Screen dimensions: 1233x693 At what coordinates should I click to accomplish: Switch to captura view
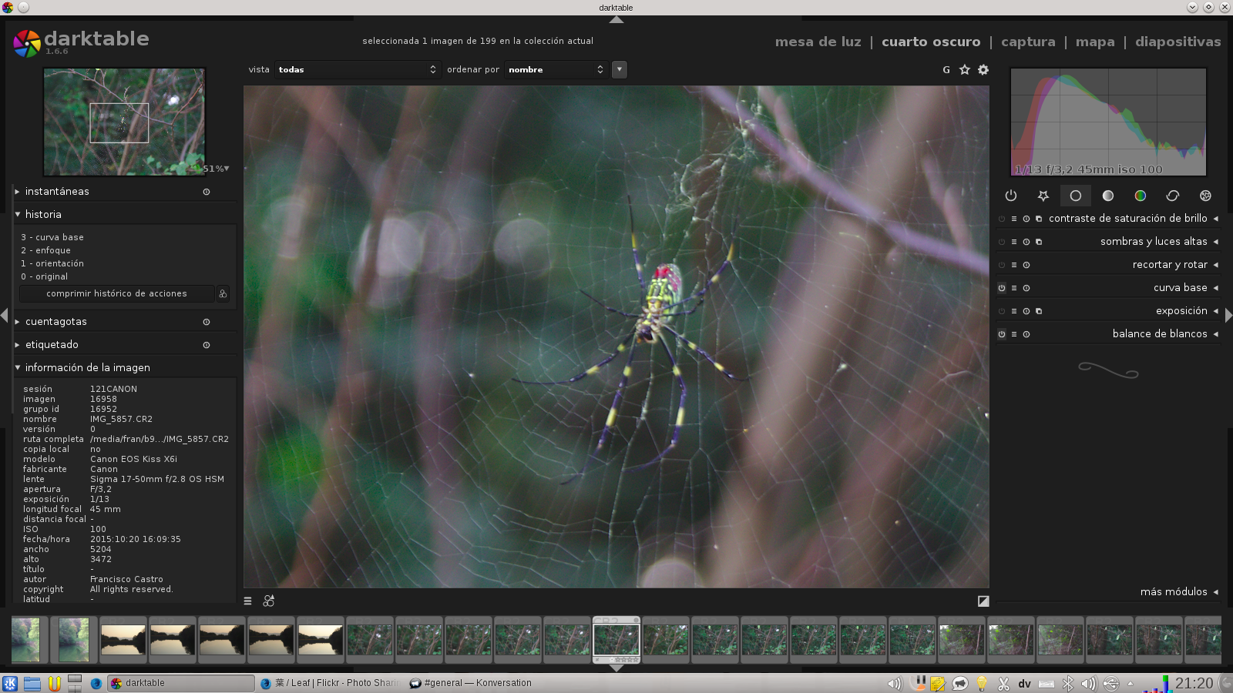1028,42
